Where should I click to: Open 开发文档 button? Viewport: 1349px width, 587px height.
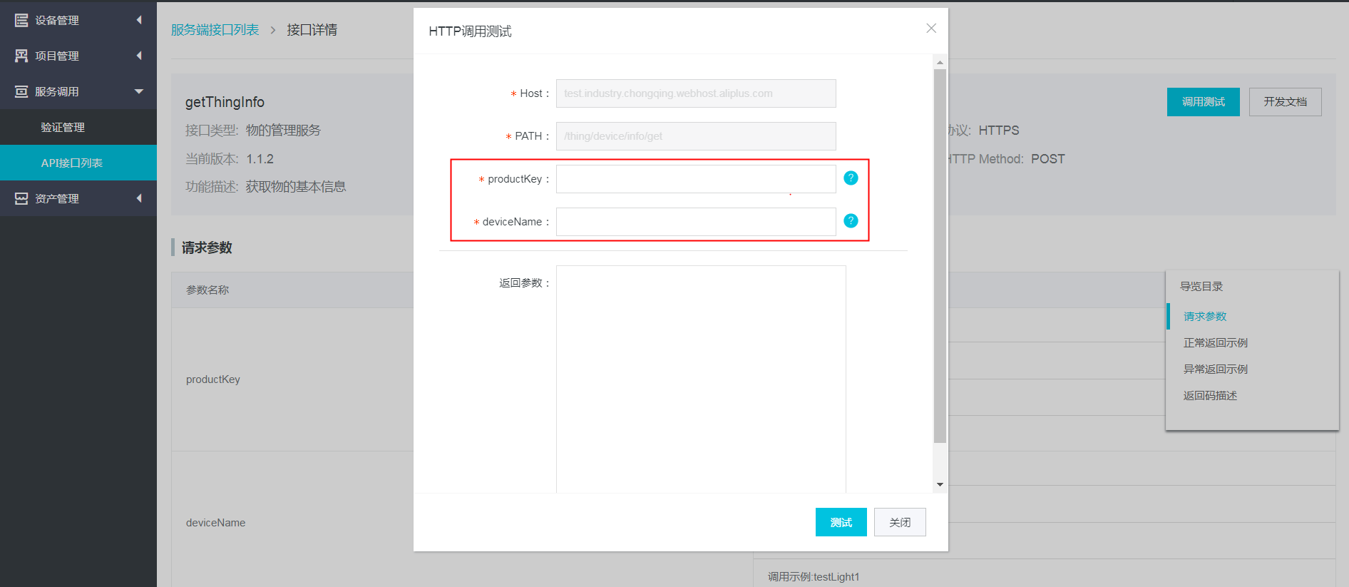click(x=1286, y=102)
